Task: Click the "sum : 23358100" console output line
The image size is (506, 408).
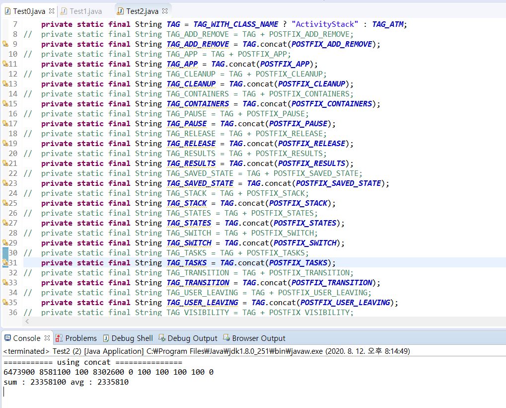Action: click(x=66, y=382)
